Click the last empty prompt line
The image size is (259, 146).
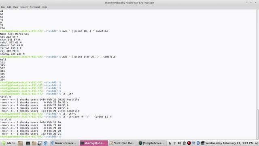pyautogui.click(x=31, y=137)
